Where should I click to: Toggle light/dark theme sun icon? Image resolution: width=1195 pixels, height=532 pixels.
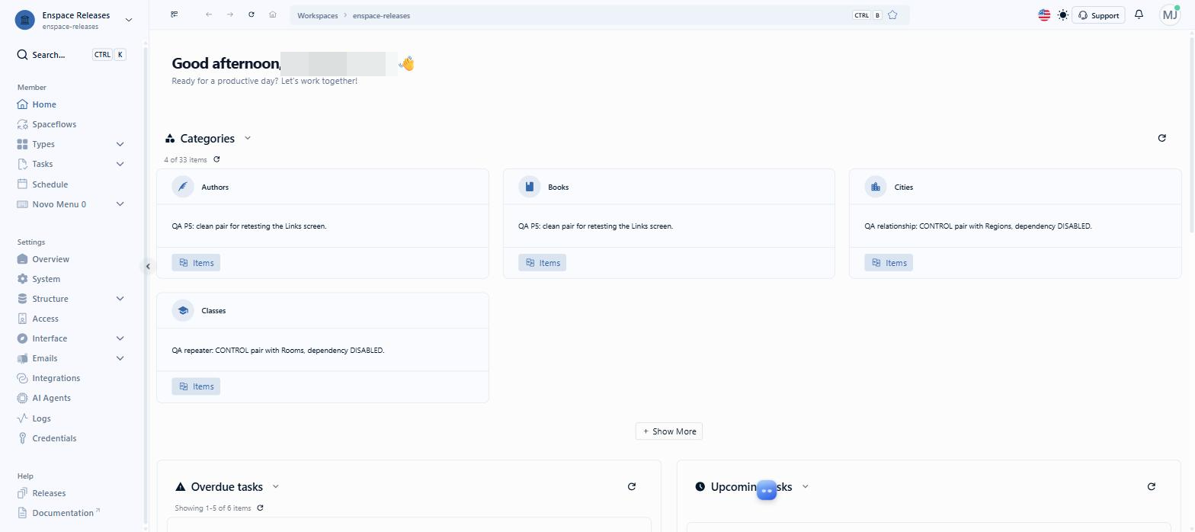point(1063,15)
